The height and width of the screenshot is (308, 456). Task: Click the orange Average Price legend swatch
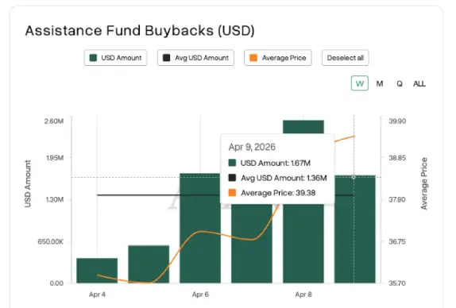pyautogui.click(x=253, y=58)
